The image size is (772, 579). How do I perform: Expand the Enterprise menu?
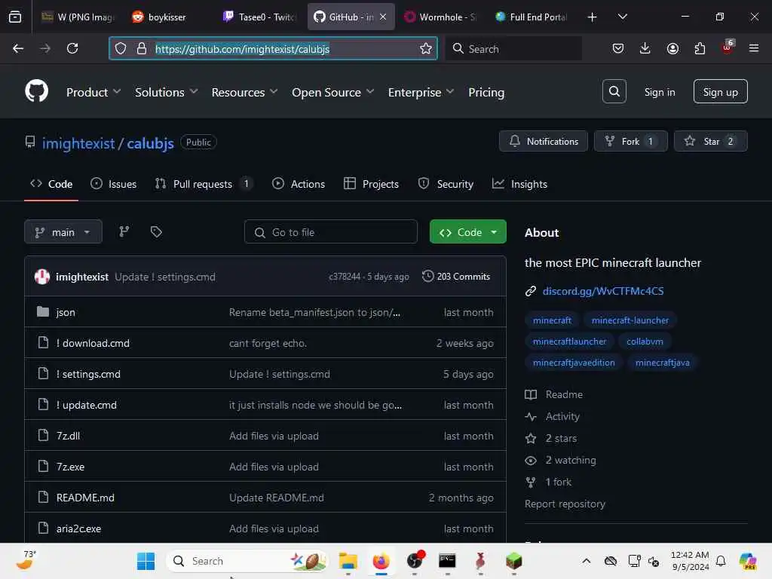point(421,92)
